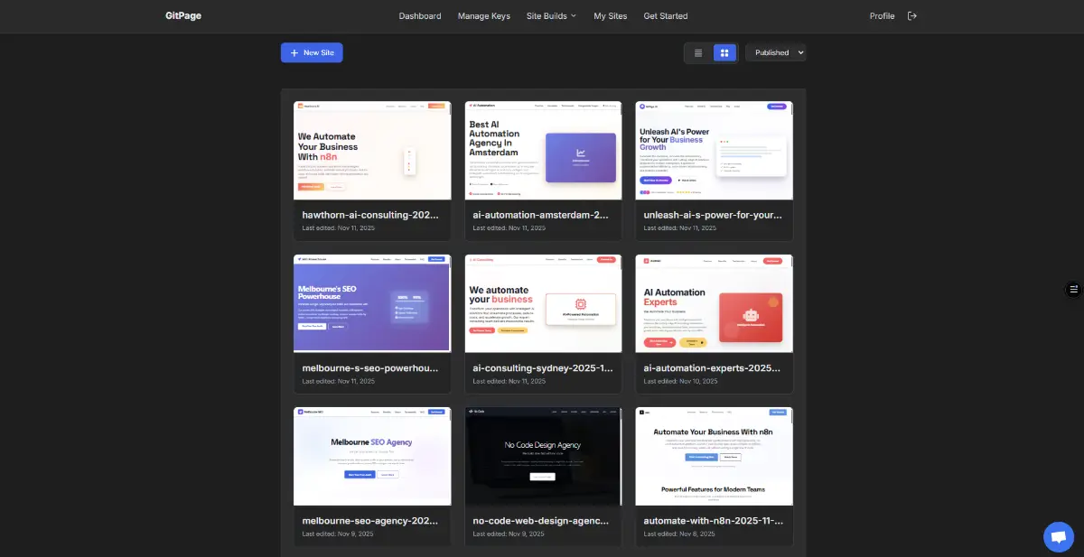The height and width of the screenshot is (557, 1084).
Task: Open the melbourne-s-seo-powerhou site thumbnail
Action: (x=371, y=303)
